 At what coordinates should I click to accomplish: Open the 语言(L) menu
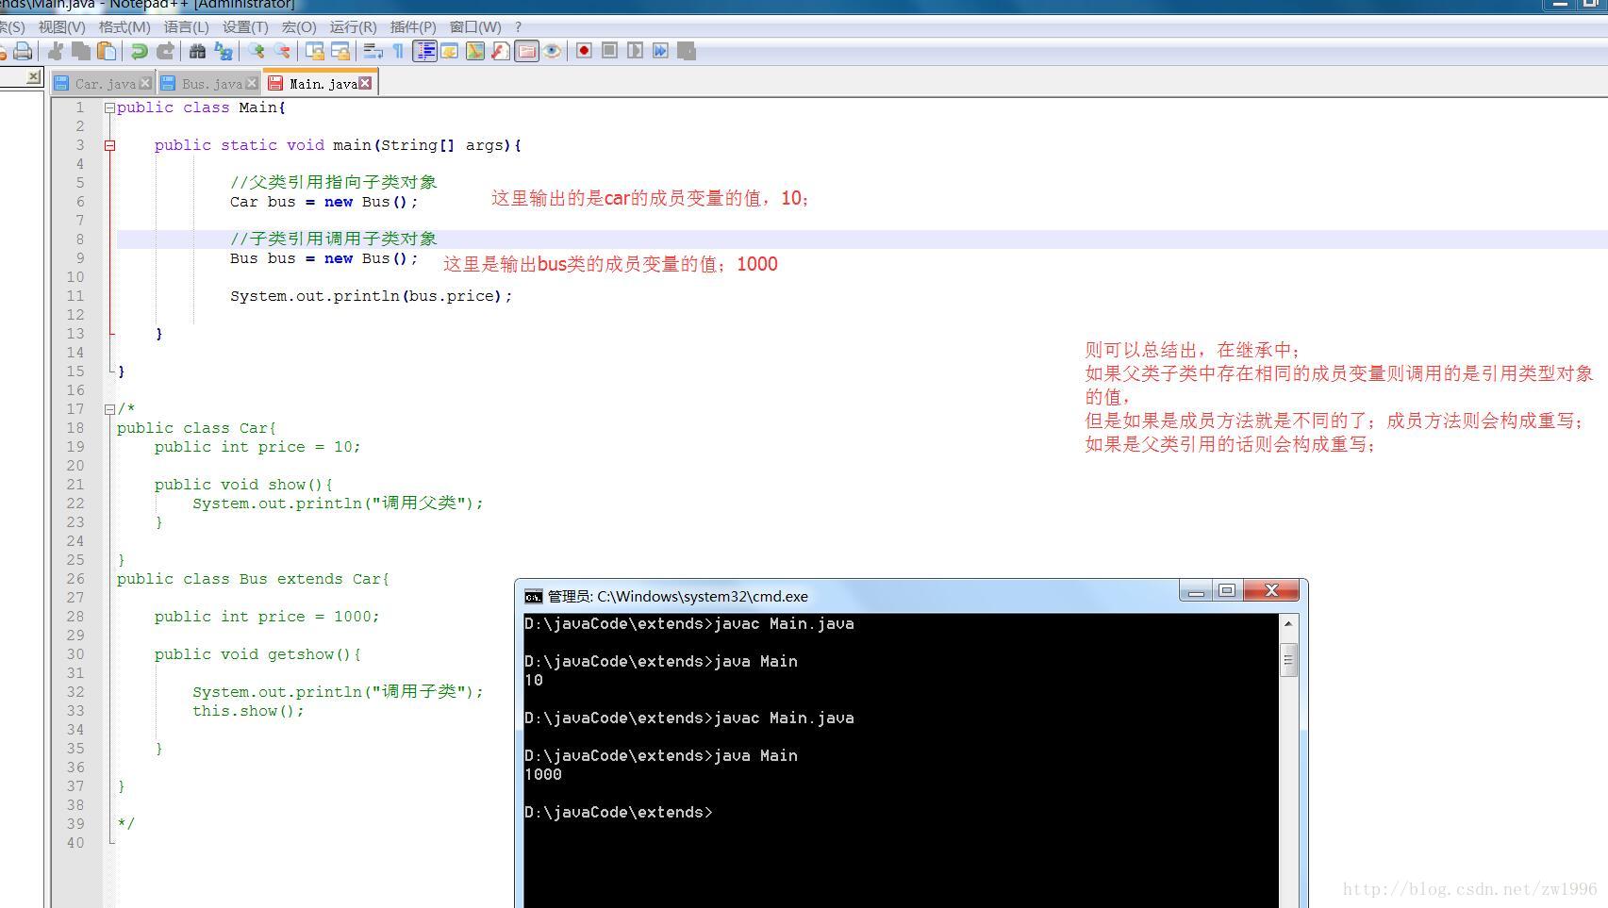[187, 26]
